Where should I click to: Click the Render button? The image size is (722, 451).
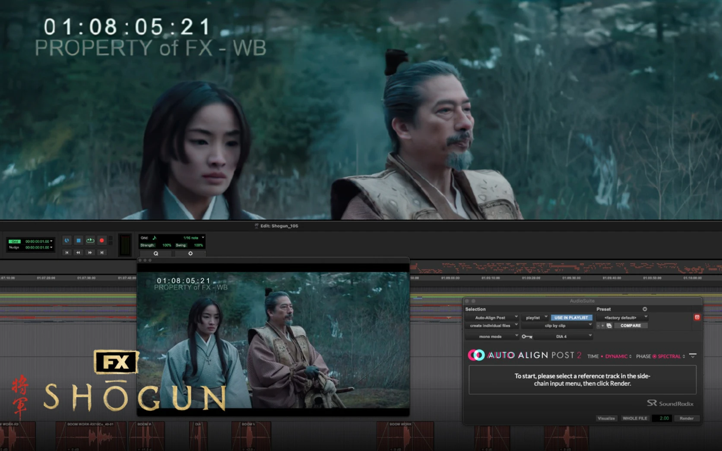686,418
